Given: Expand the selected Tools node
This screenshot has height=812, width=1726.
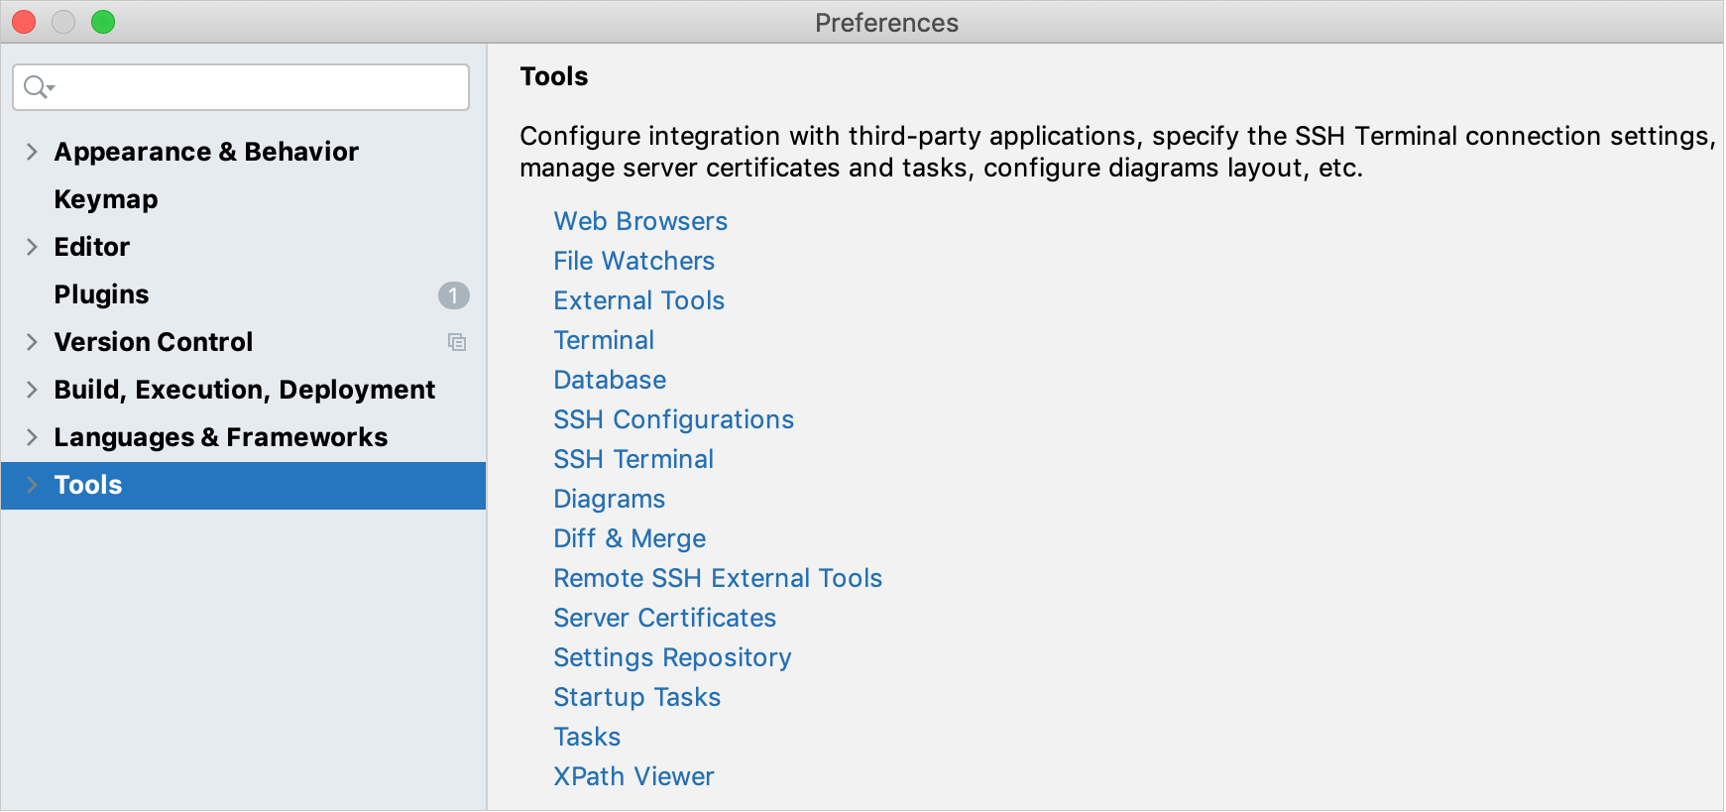Looking at the screenshot, I should (x=32, y=485).
